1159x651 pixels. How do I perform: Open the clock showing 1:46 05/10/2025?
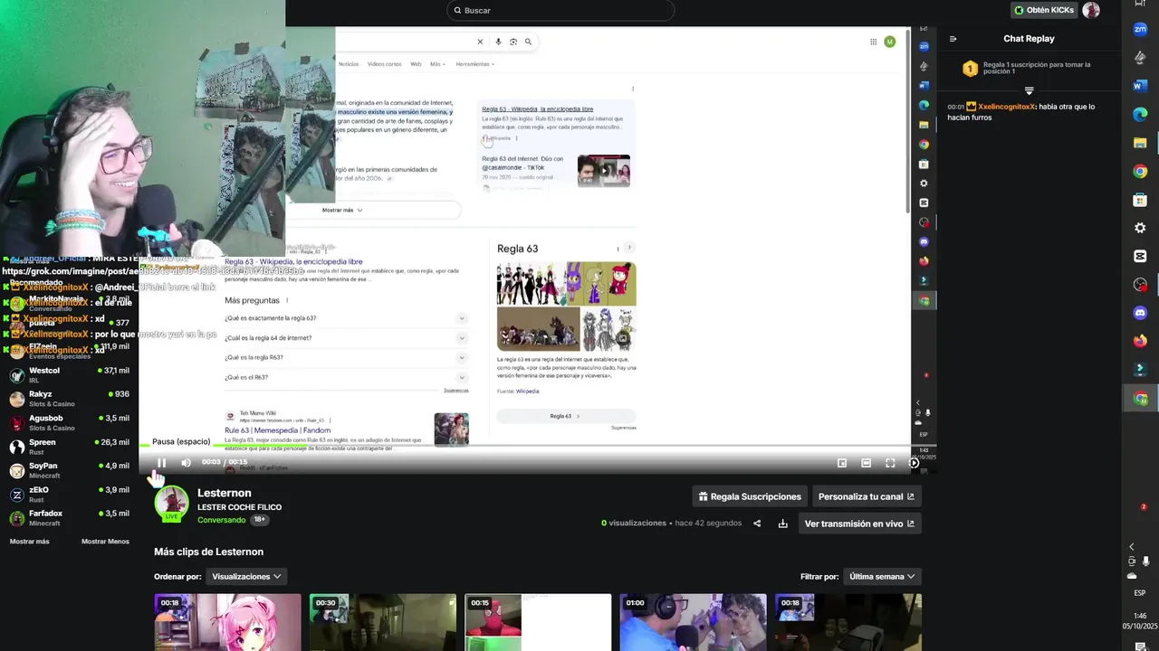tap(1140, 620)
